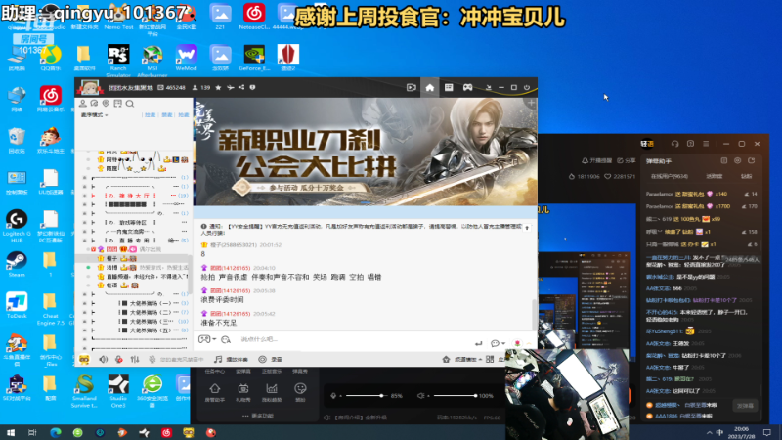Click the share icon in YY title bar
Viewport: 782px width, 440px height.
click(241, 87)
